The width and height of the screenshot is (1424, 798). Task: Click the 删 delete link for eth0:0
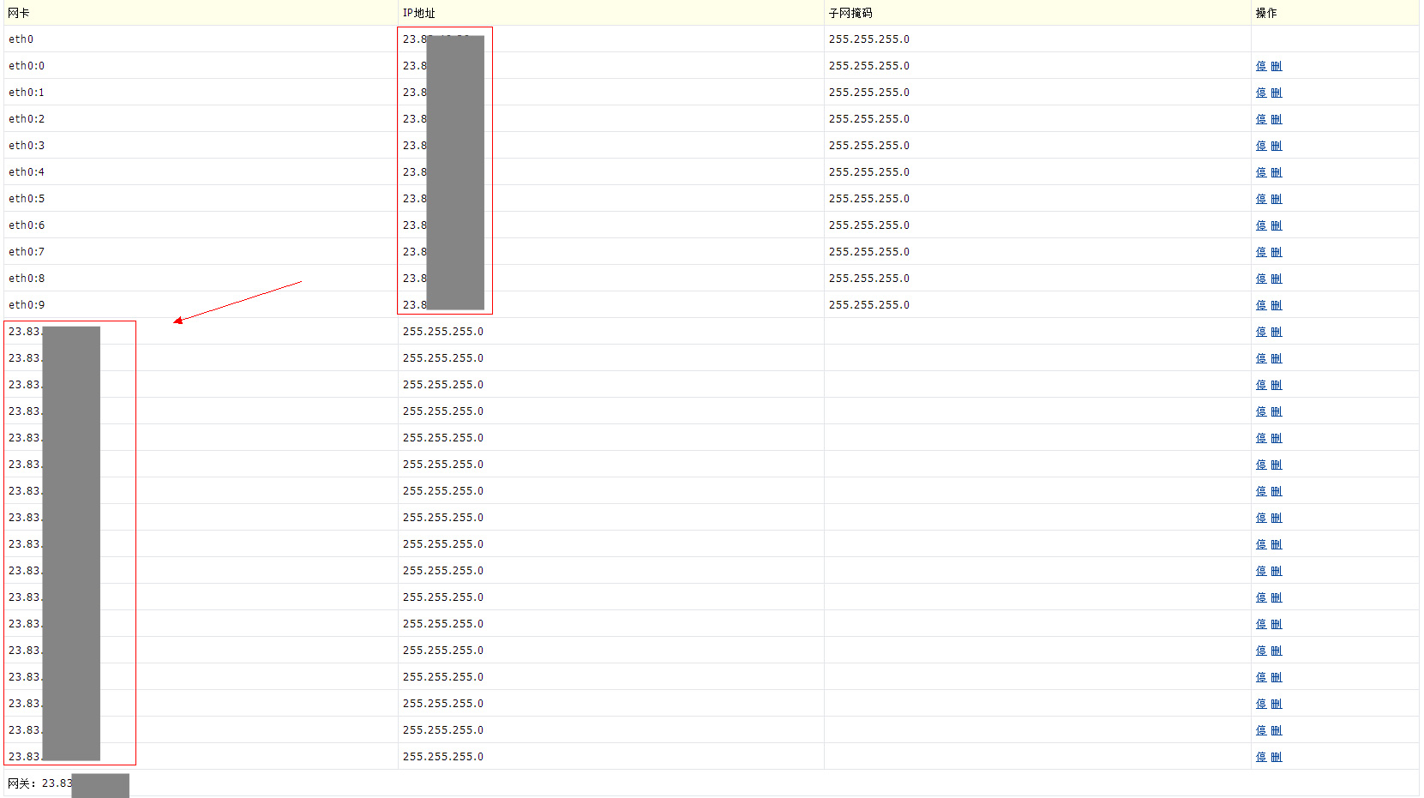click(x=1276, y=66)
